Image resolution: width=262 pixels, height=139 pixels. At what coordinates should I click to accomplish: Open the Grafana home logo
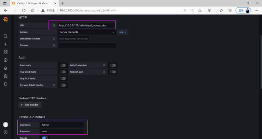click(x=6, y=19)
